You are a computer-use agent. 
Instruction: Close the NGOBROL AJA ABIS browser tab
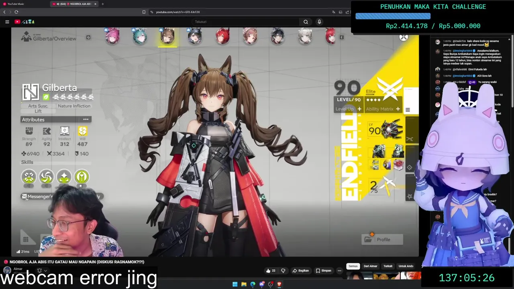[95, 4]
